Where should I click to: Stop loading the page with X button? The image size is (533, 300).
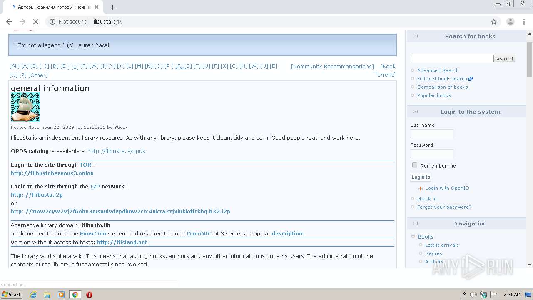click(x=36, y=22)
